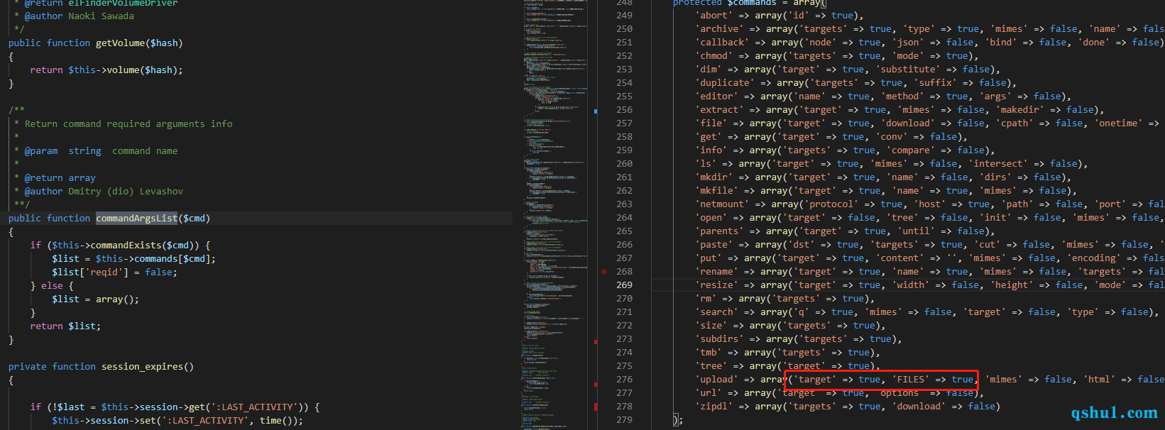Click the '$list = array();' statement
This screenshot has width=1165, height=430.
tap(96, 299)
